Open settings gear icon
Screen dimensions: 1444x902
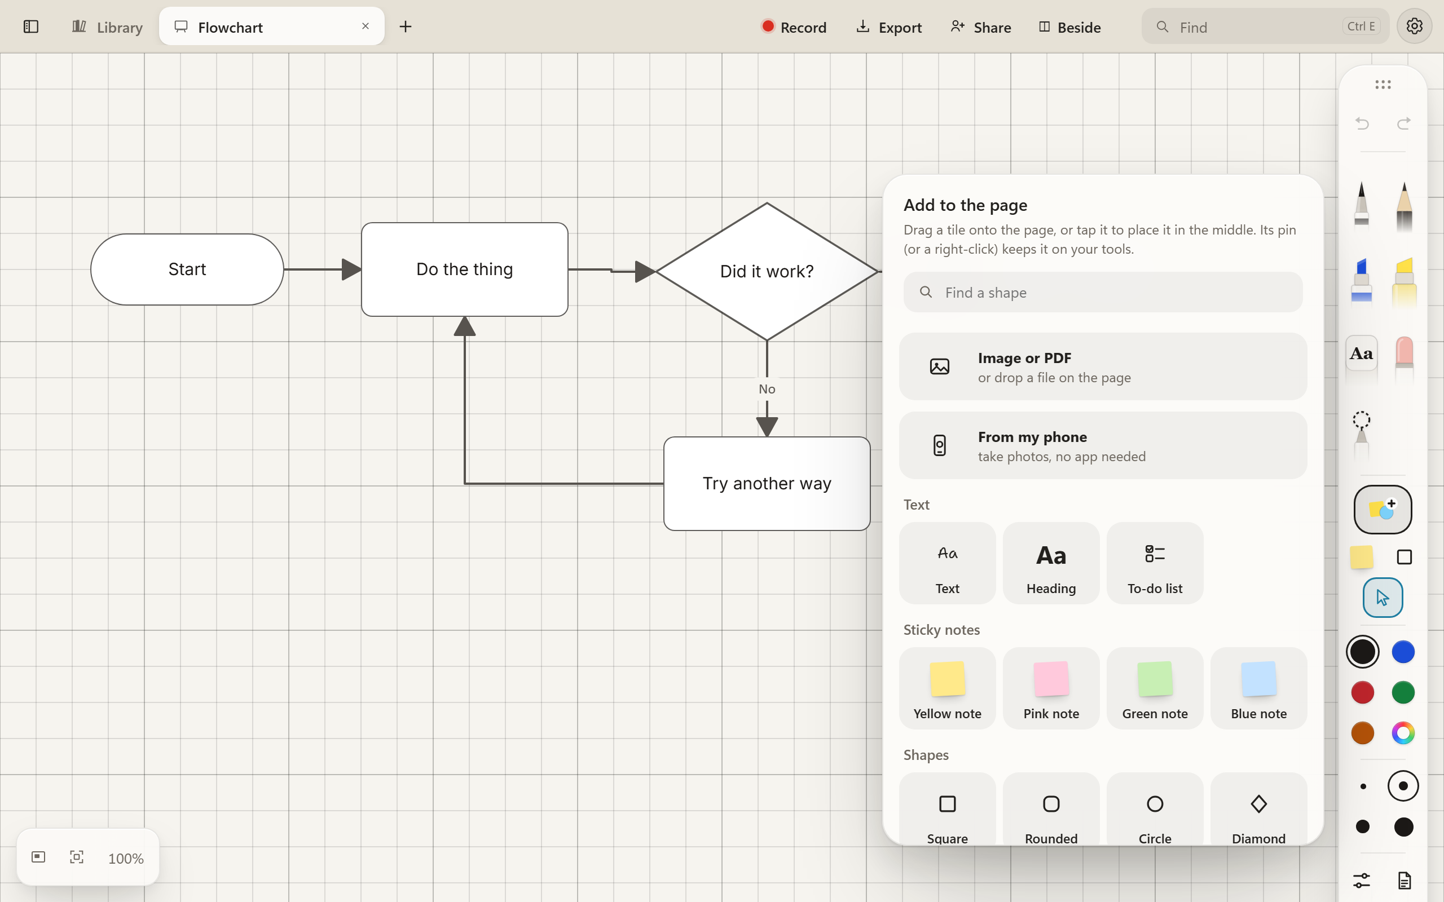pyautogui.click(x=1414, y=26)
